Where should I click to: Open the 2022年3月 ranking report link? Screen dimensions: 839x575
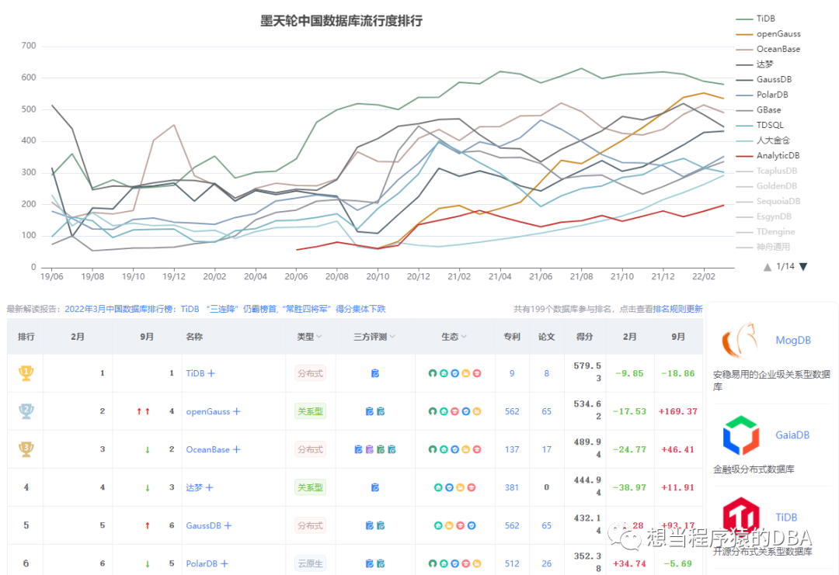[x=225, y=309]
